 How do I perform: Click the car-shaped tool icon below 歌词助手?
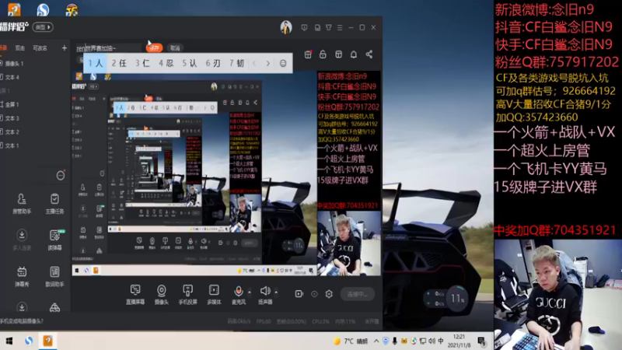(x=54, y=307)
